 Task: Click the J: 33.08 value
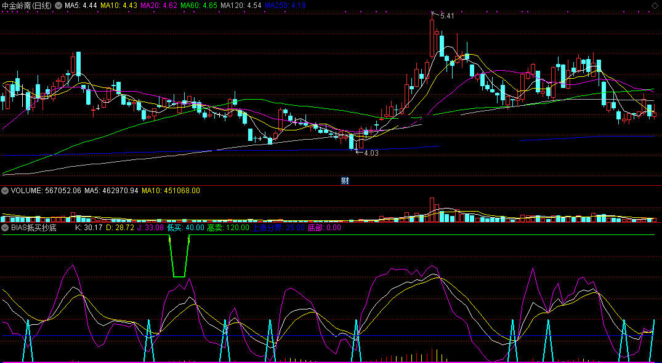pos(150,228)
